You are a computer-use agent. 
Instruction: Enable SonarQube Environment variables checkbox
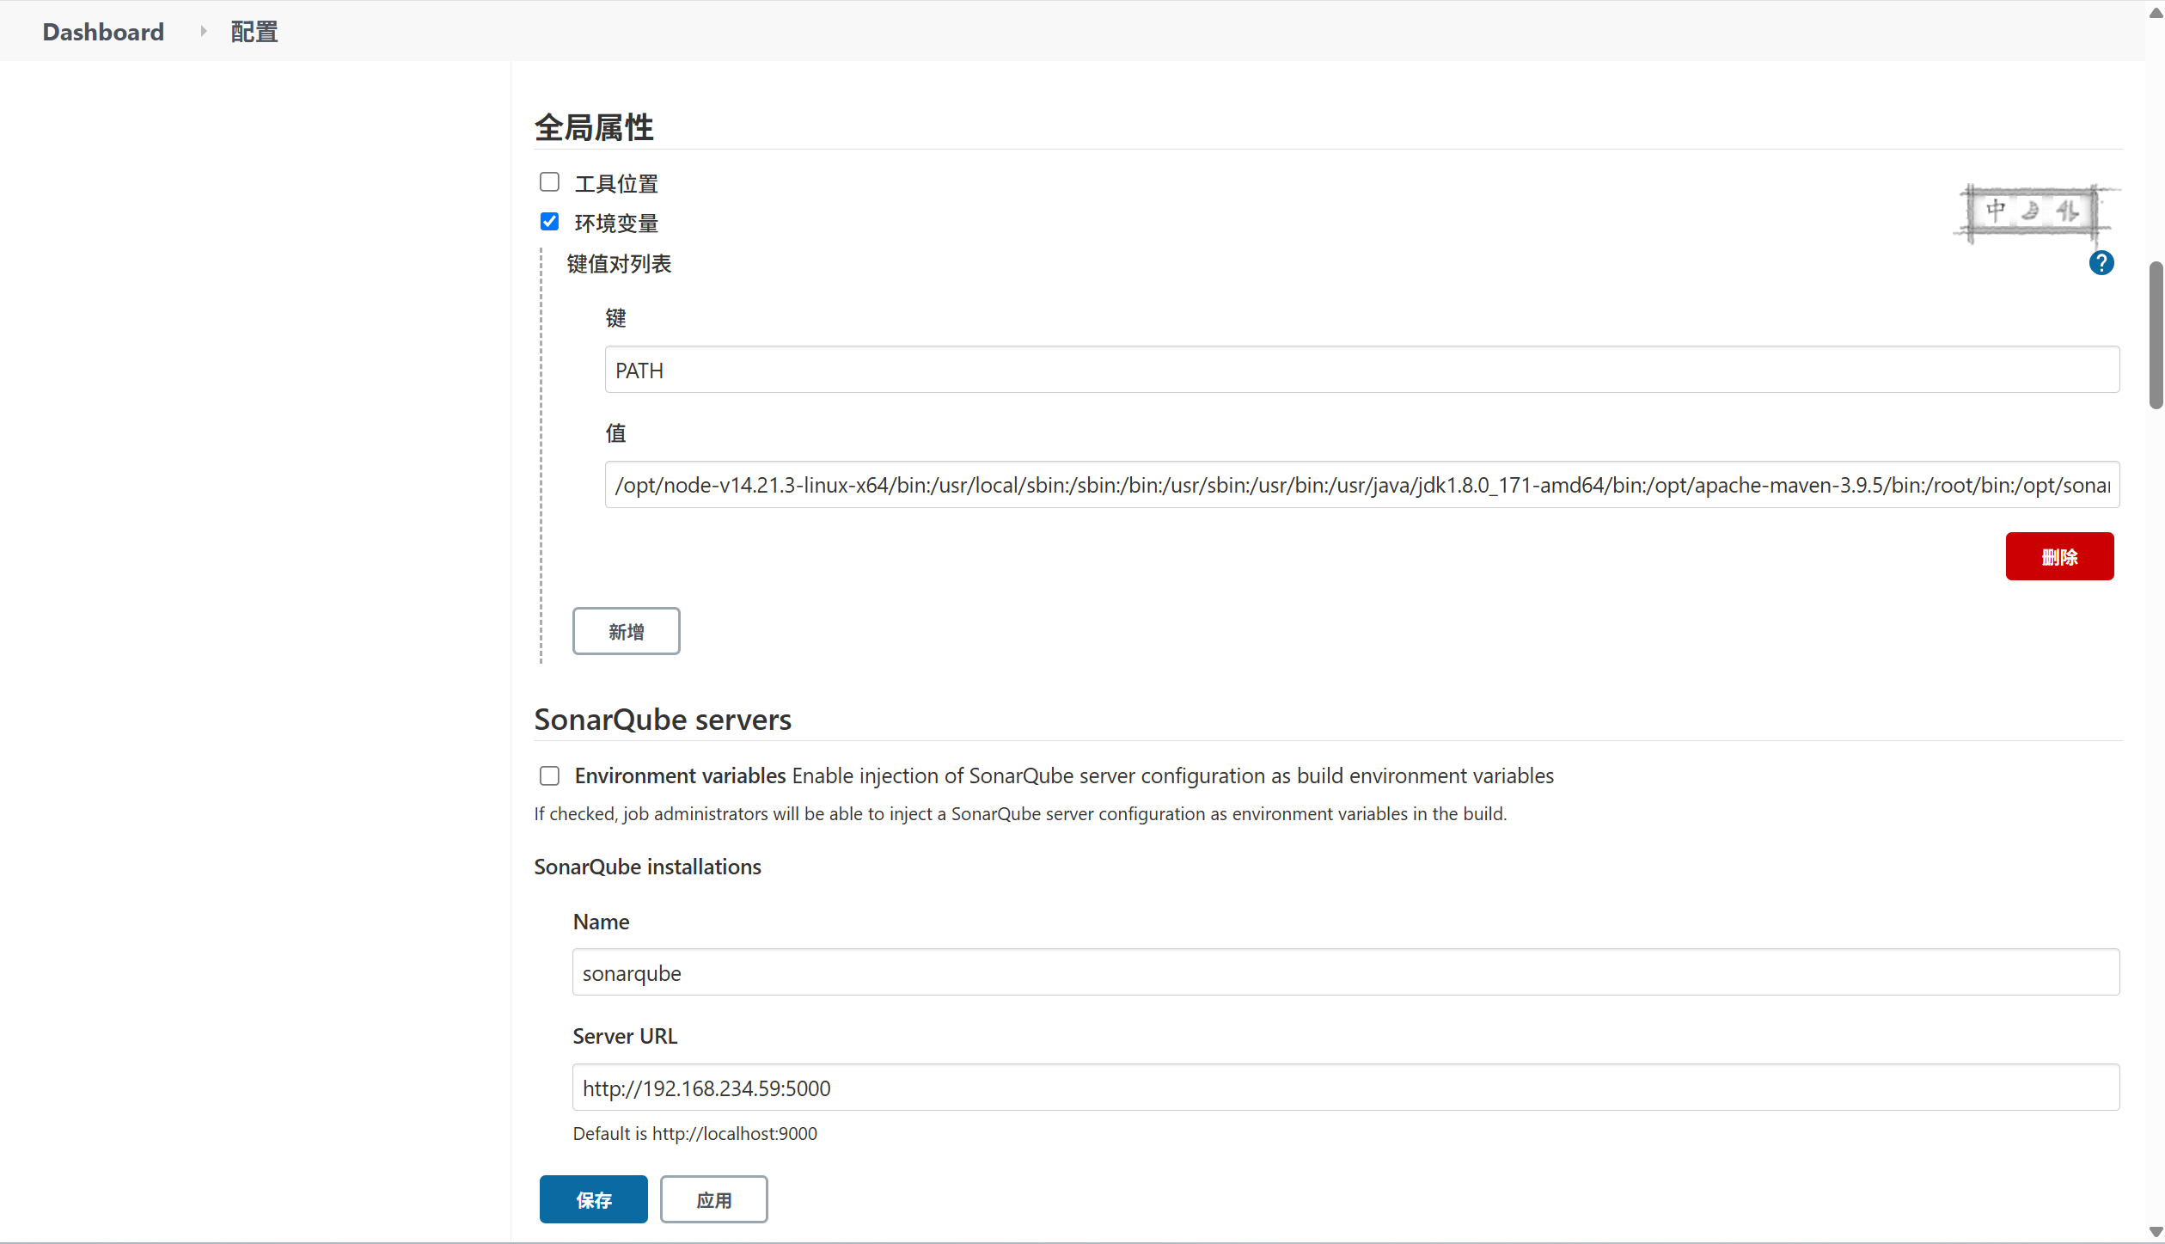(549, 776)
